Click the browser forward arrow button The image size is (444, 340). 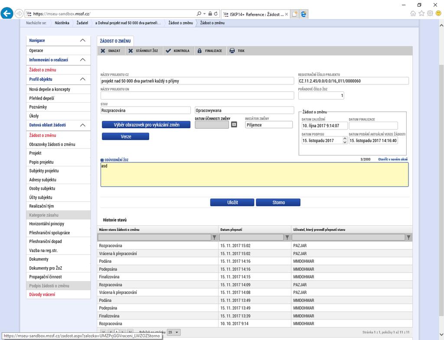(19, 13)
